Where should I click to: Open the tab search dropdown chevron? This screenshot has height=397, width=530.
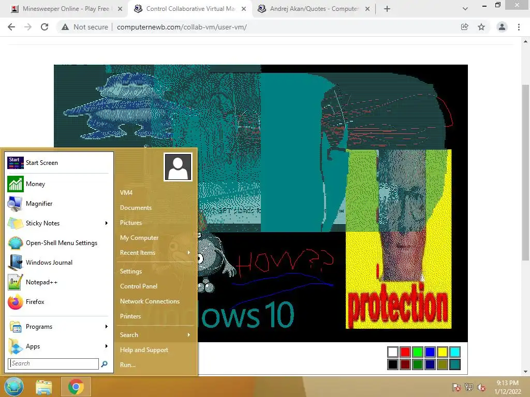pos(465,9)
